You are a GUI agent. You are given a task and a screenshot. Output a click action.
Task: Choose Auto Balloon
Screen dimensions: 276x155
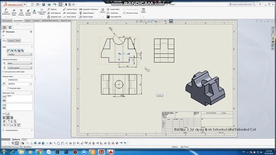(54, 13)
